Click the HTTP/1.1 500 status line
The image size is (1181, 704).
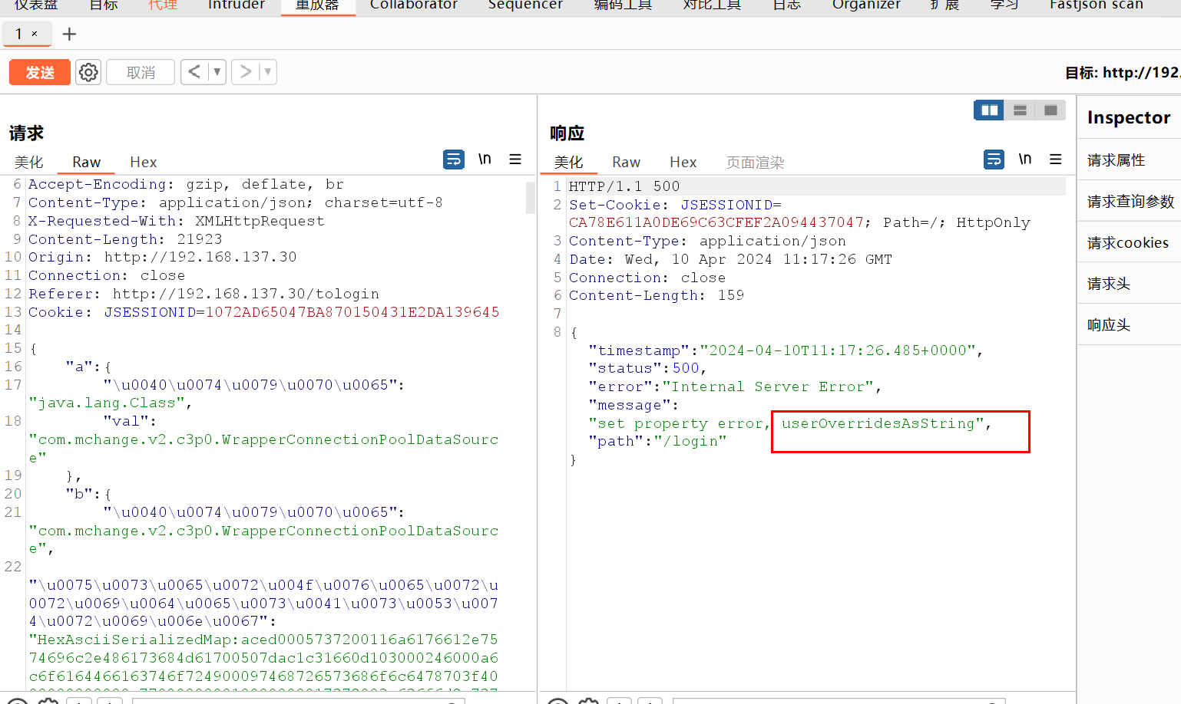(x=624, y=186)
